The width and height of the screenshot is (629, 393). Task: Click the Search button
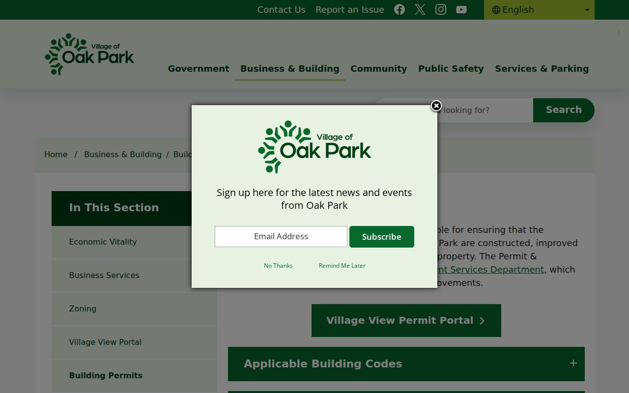pos(564,110)
